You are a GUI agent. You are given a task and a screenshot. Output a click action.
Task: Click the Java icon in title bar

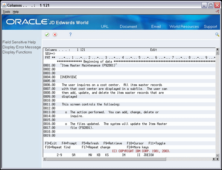pyautogui.click(x=4, y=5)
